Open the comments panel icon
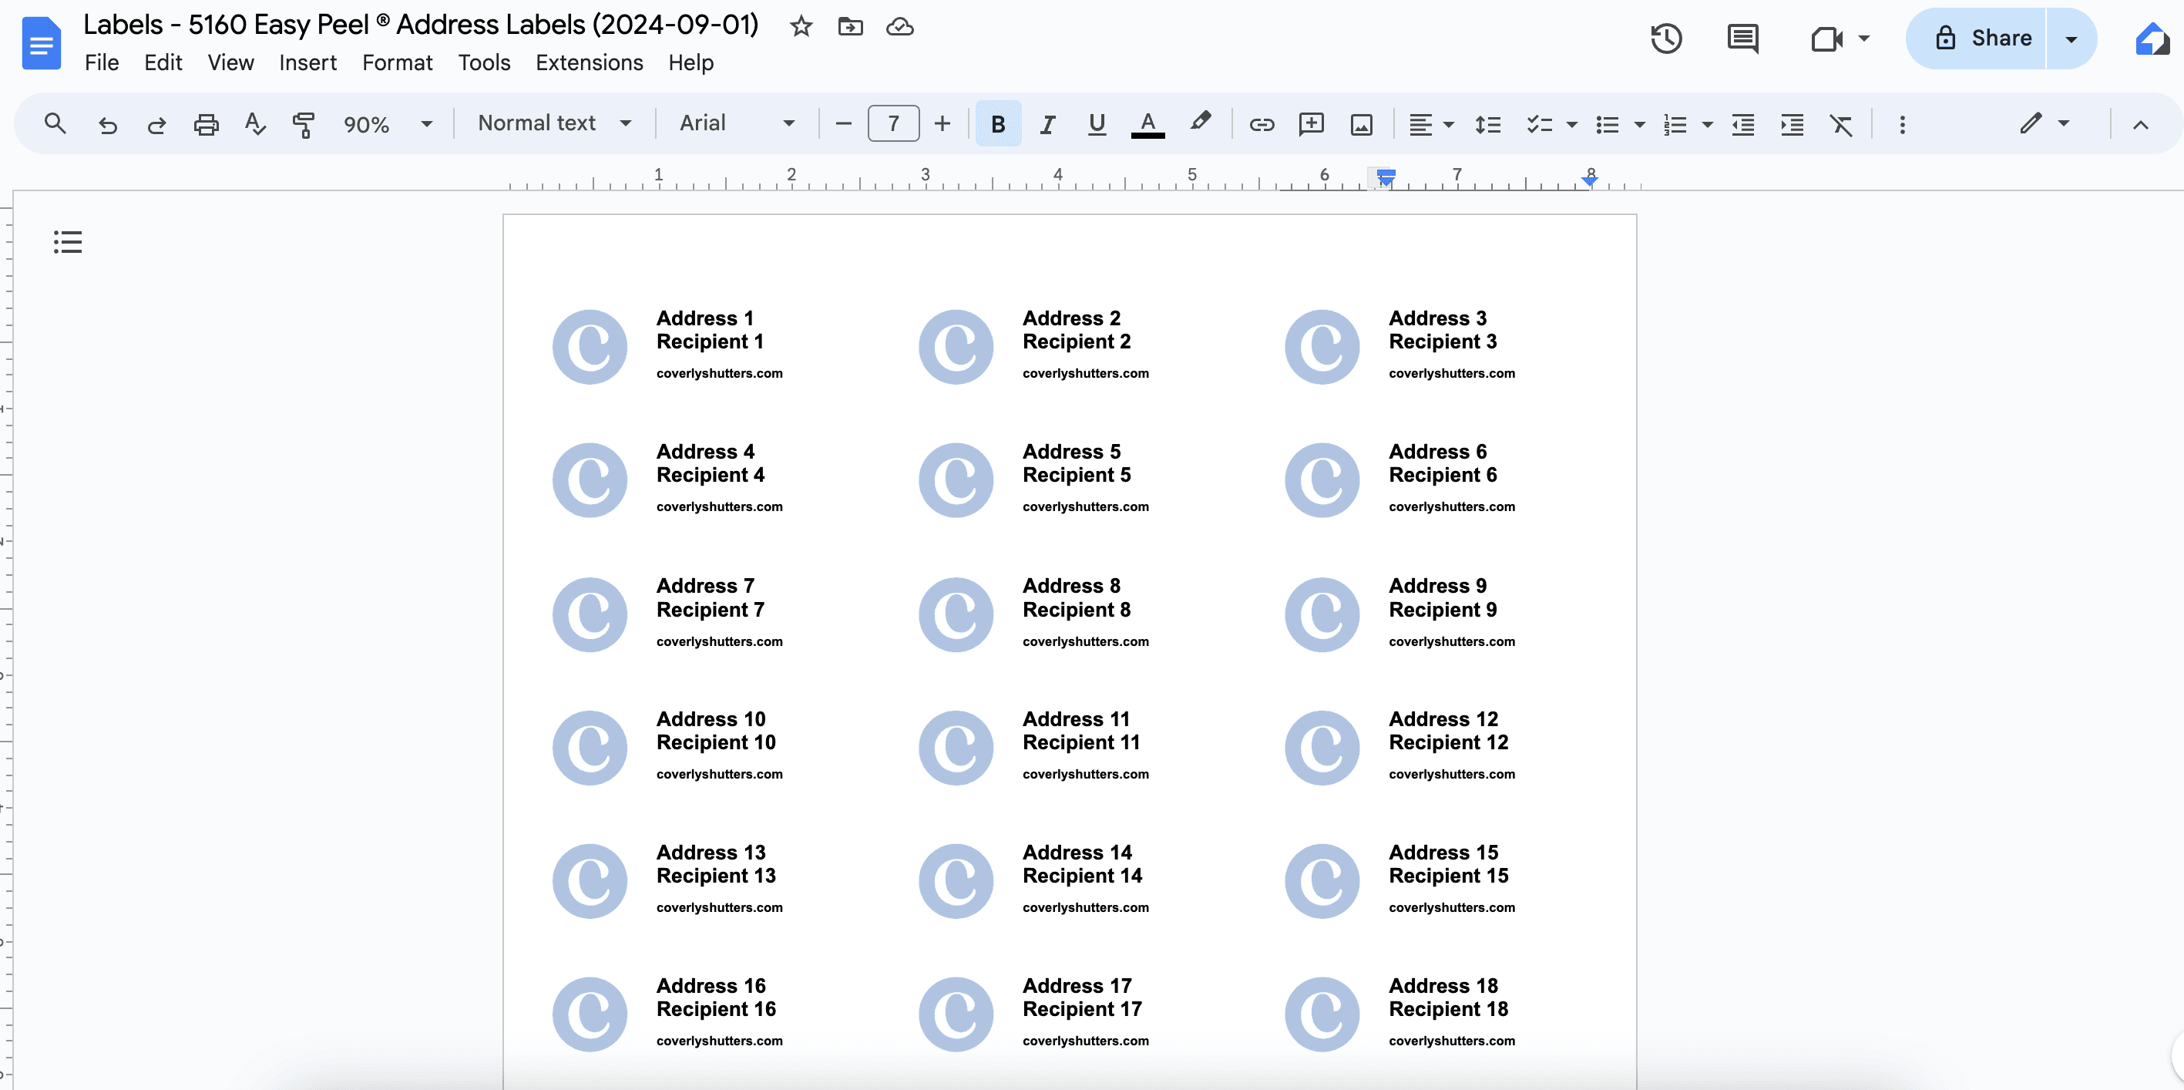Image resolution: width=2184 pixels, height=1090 pixels. pyautogui.click(x=1742, y=39)
